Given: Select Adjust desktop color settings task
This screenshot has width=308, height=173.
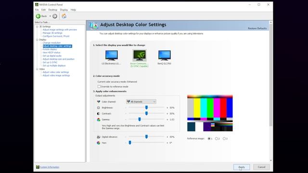Looking at the screenshot, I should 57,46.
